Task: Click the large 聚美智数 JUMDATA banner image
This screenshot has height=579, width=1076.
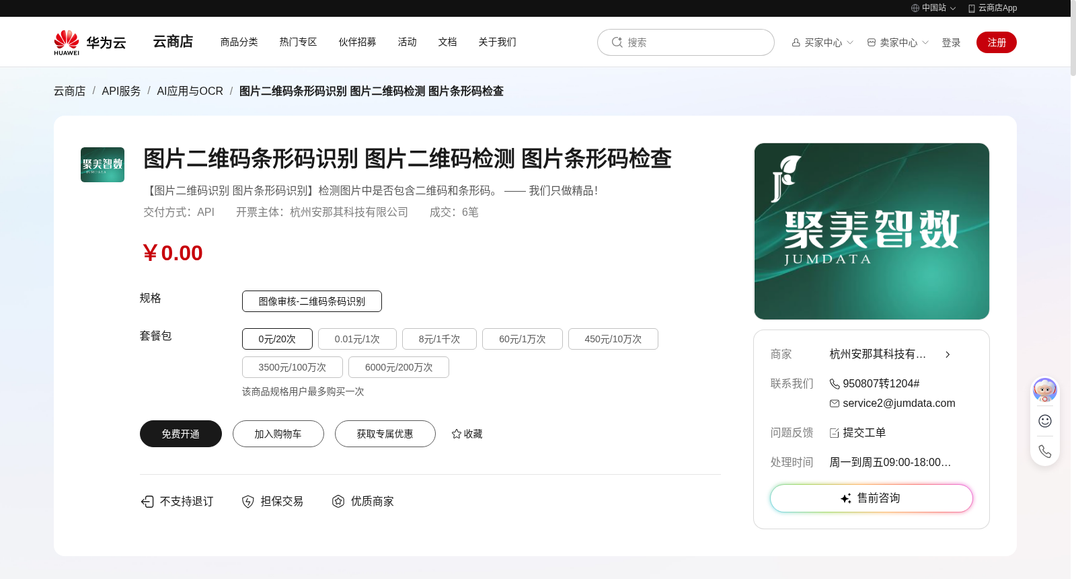Action: [x=872, y=231]
